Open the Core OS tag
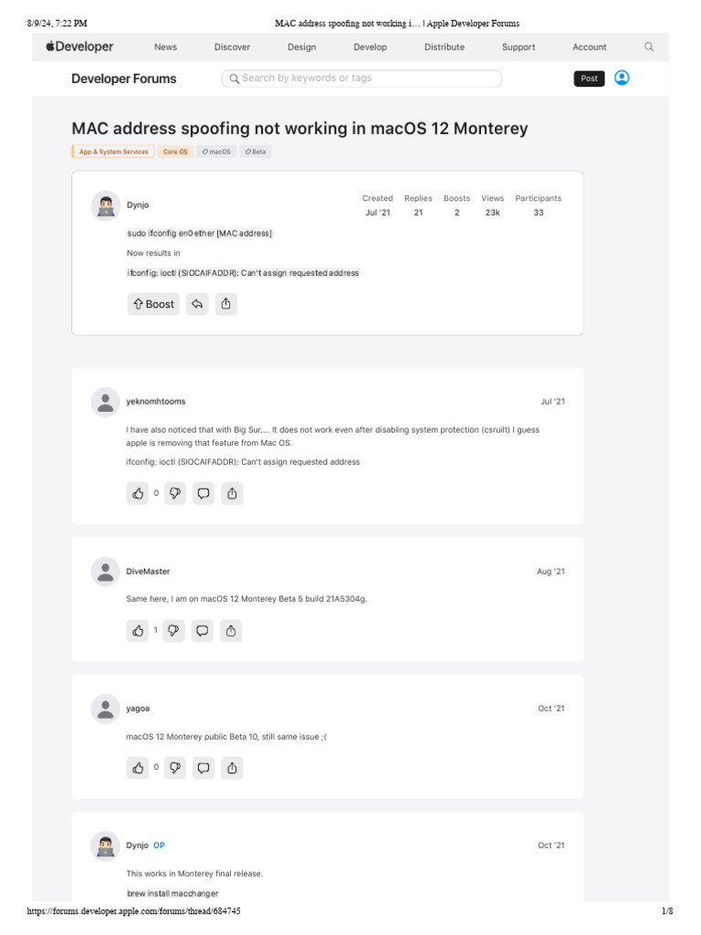 pyautogui.click(x=176, y=152)
